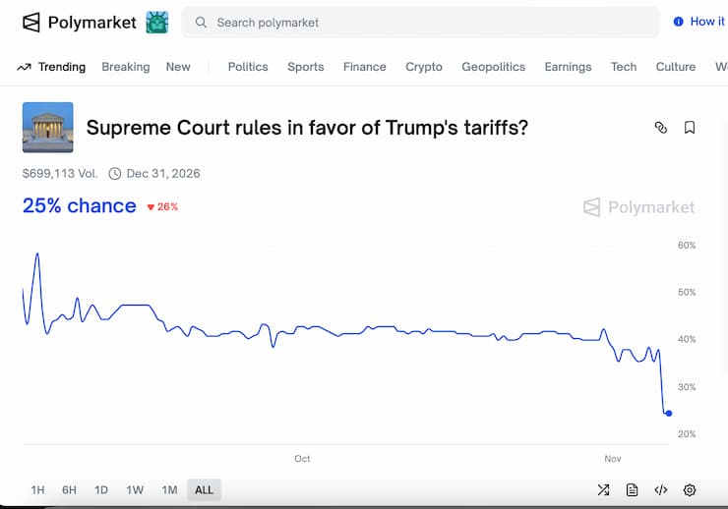Click the shuffle arrows chart icon
The width and height of the screenshot is (728, 509).
click(604, 489)
